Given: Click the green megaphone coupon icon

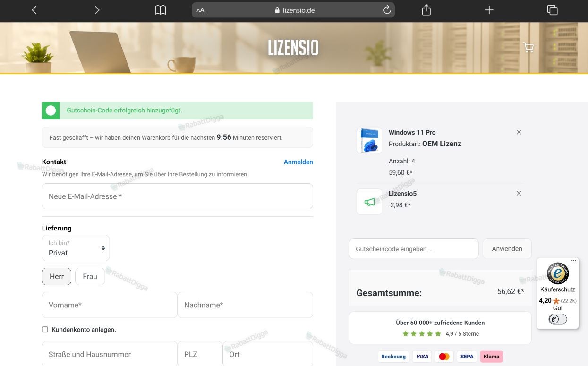Looking at the screenshot, I should [369, 202].
